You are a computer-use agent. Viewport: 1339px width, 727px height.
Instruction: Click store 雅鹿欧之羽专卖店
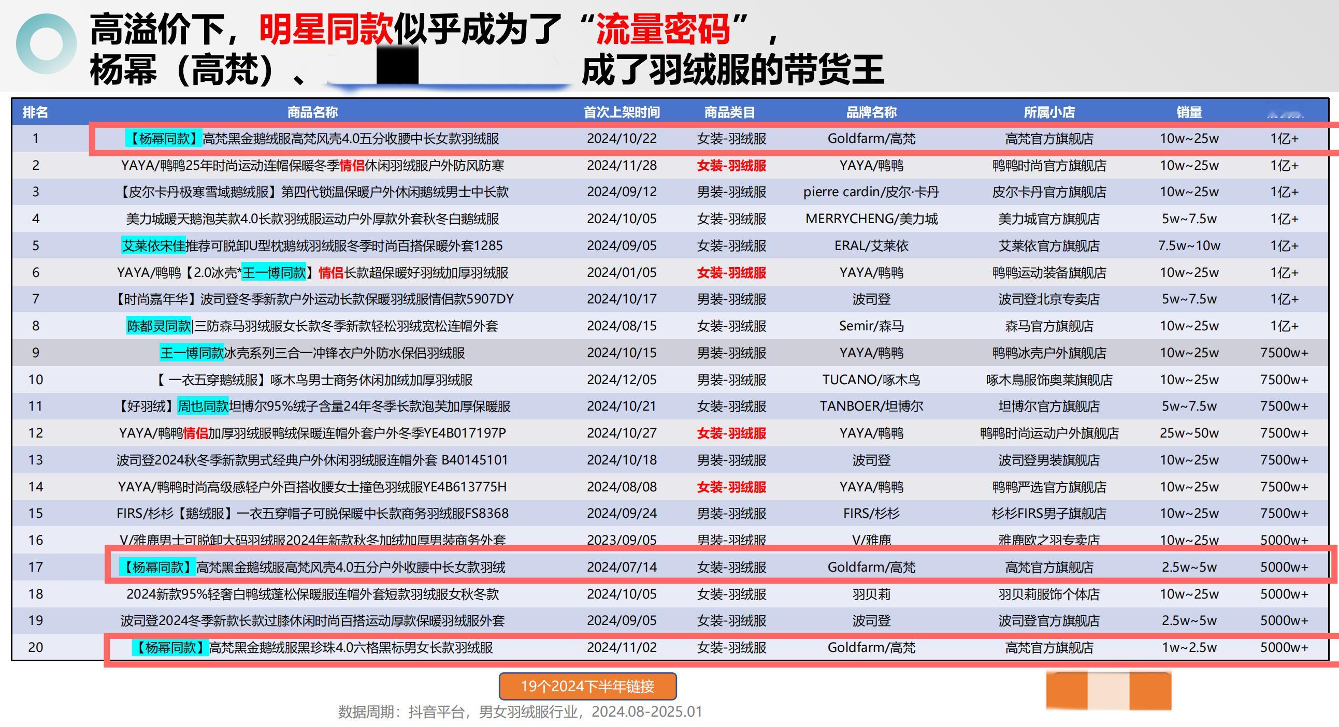point(1049,540)
